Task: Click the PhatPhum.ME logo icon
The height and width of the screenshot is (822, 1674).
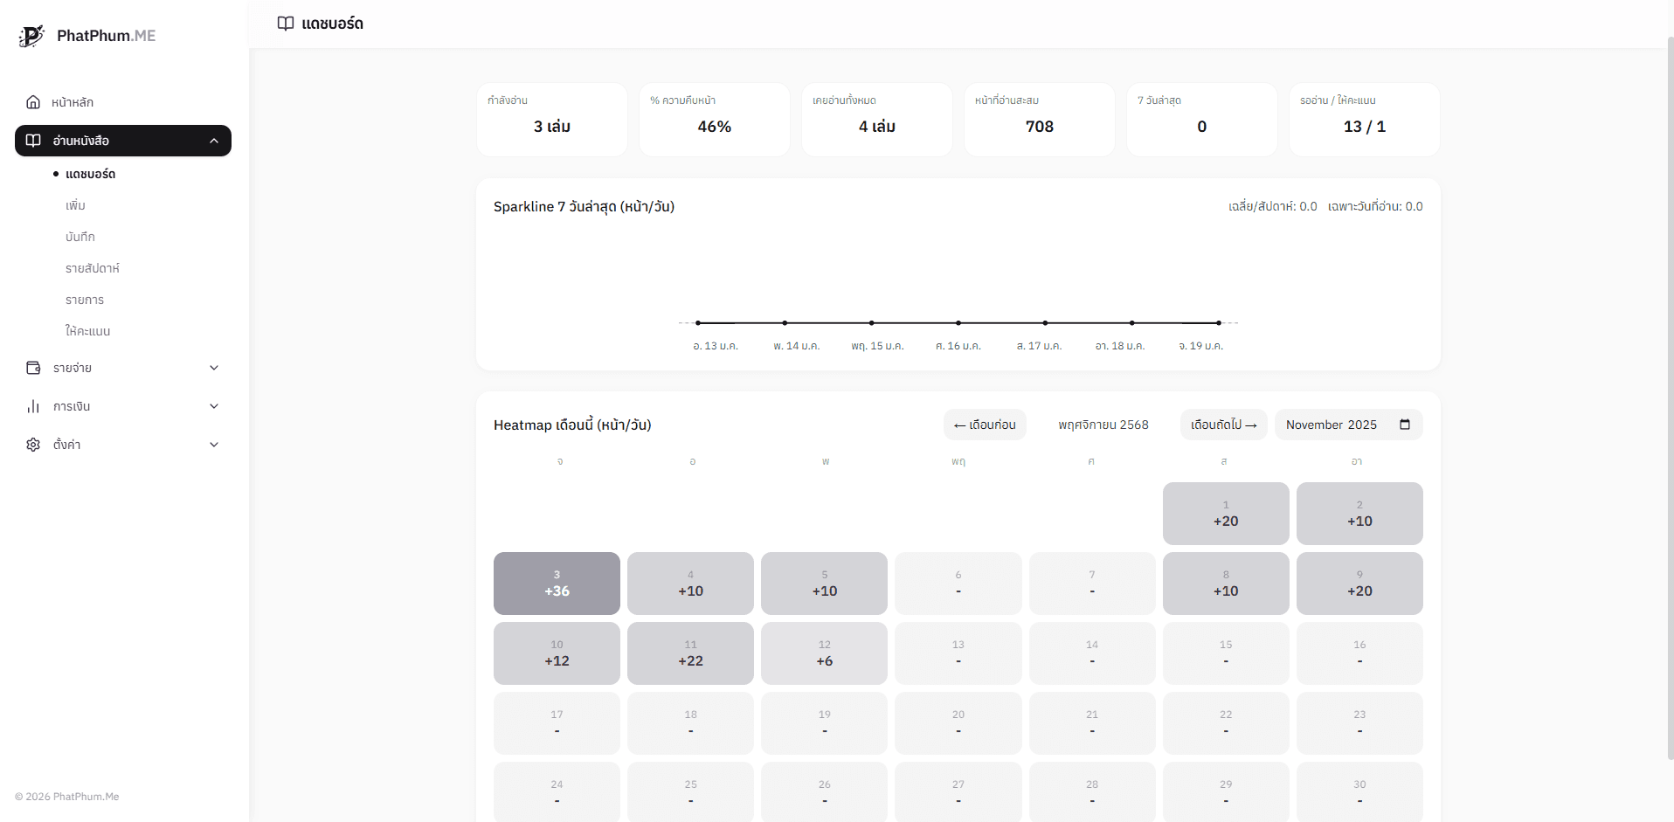Action: pyautogui.click(x=31, y=36)
